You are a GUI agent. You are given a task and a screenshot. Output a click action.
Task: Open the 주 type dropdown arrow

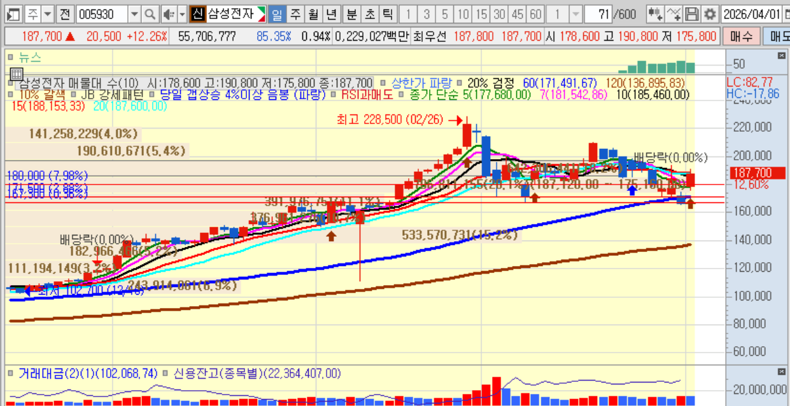48,14
